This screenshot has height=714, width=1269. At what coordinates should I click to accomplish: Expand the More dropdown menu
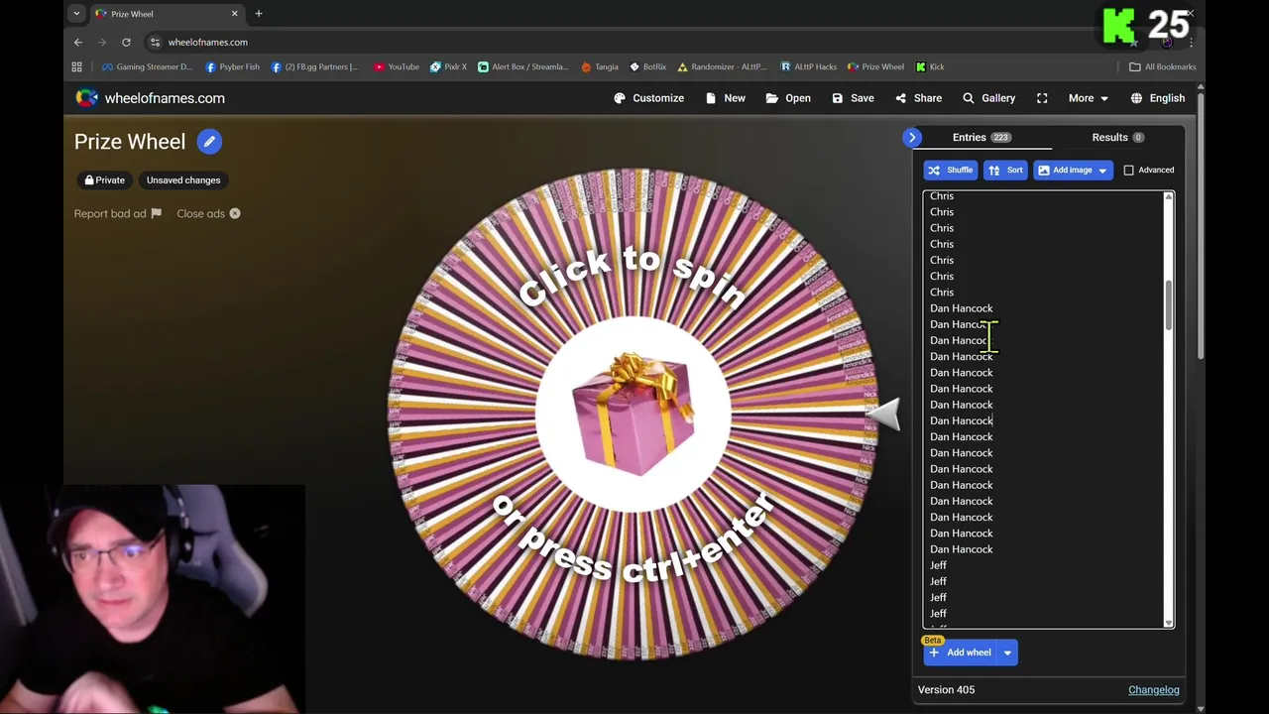1088,98
